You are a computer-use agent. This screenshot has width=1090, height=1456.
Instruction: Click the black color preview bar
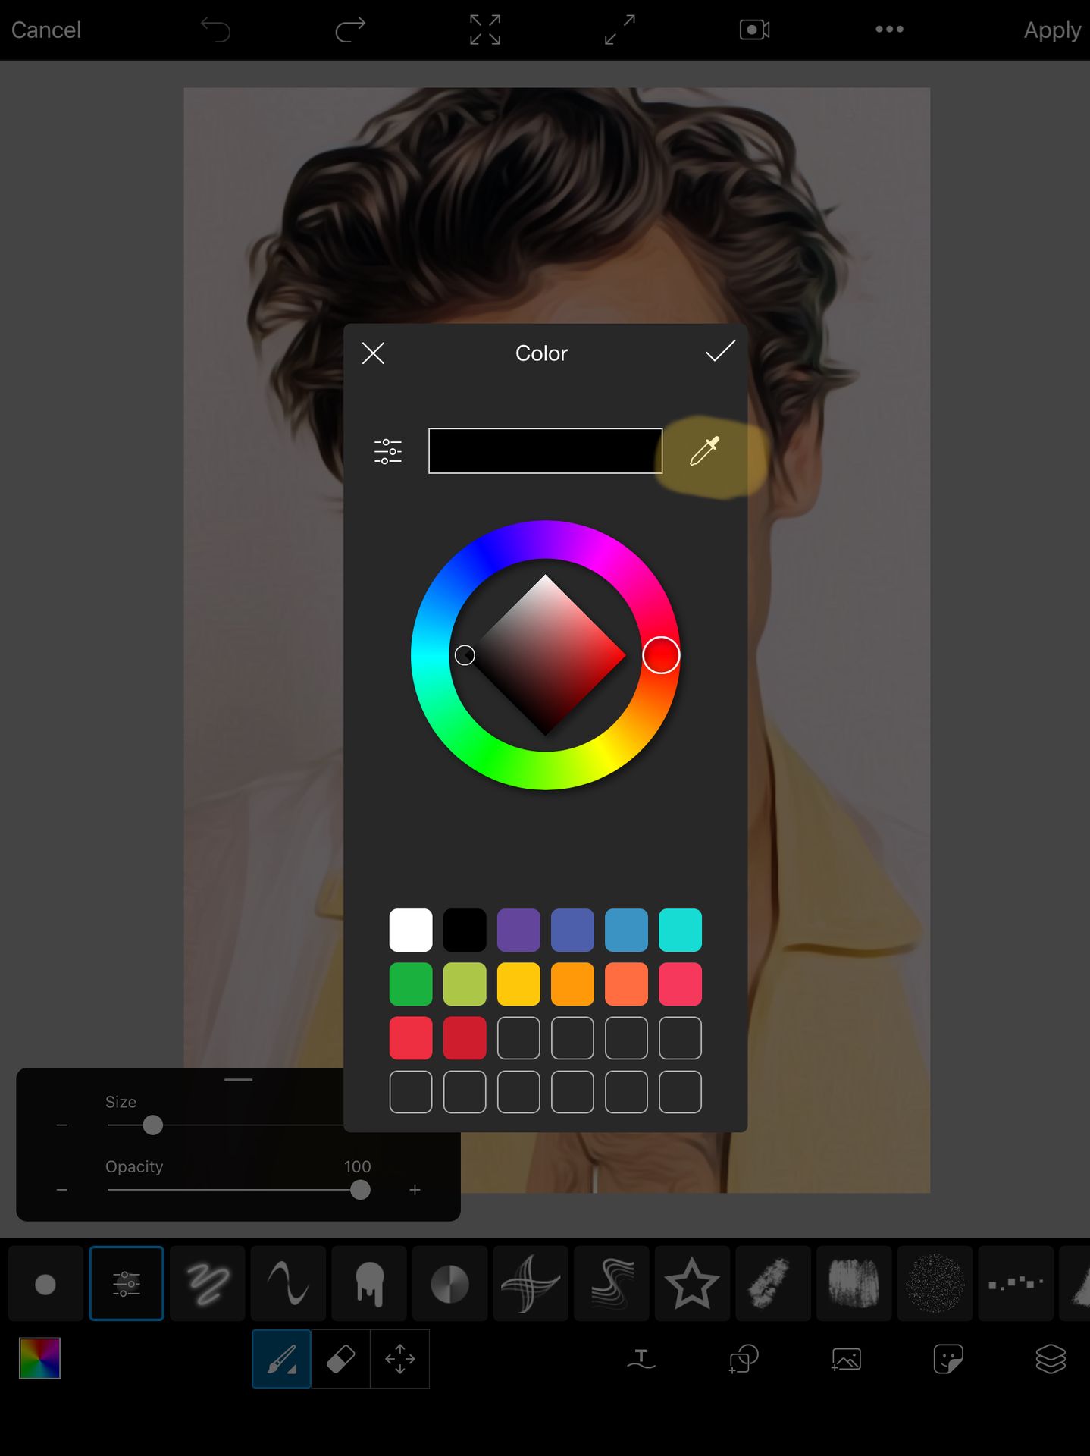[x=545, y=451]
